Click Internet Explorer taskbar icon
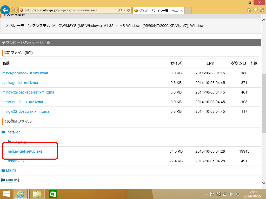 [21, 194]
